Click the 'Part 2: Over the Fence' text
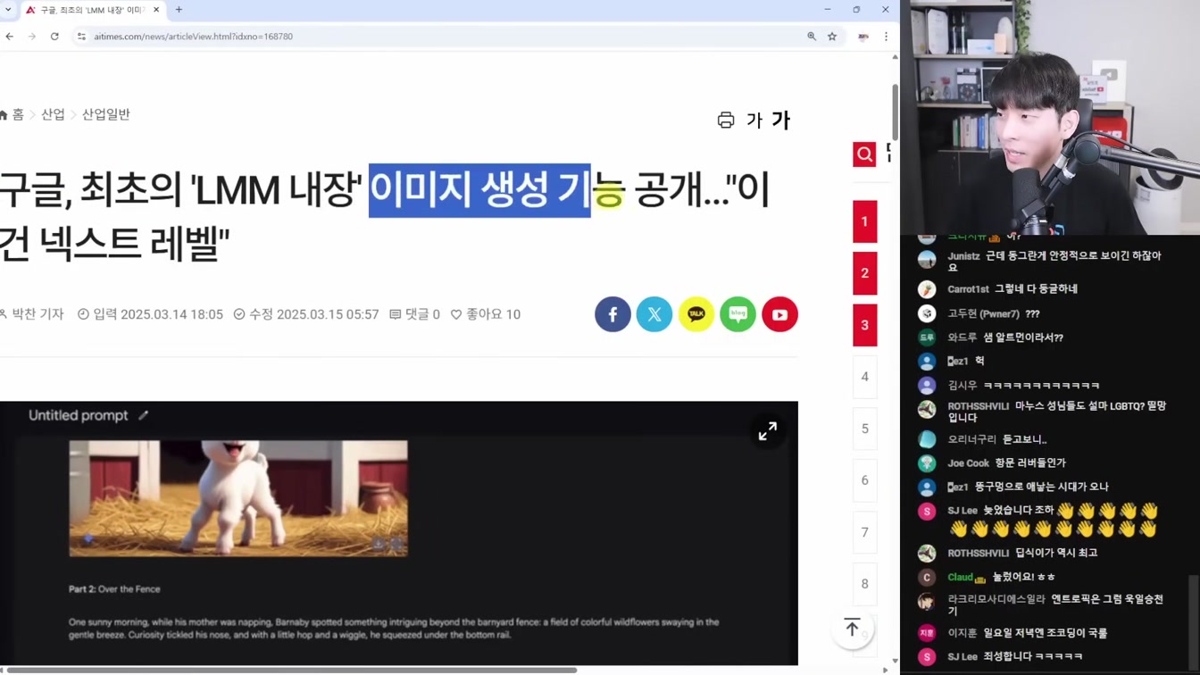Image resolution: width=1200 pixels, height=675 pixels. click(114, 589)
